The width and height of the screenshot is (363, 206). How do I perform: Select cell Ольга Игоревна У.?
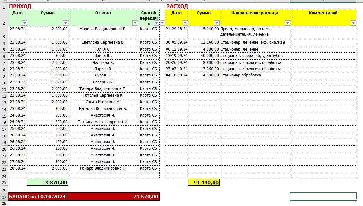[103, 102]
